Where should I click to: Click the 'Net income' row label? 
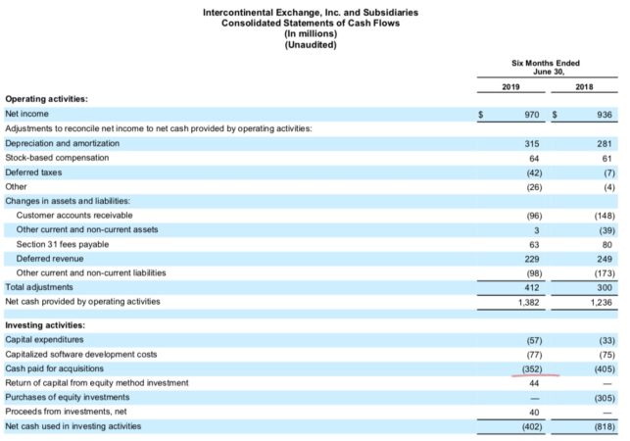click(x=26, y=114)
